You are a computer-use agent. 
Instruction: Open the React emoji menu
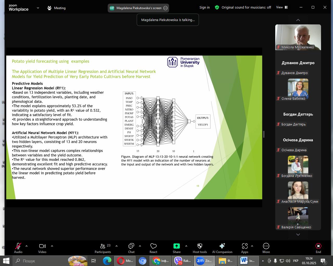pyautogui.click(x=153, y=248)
